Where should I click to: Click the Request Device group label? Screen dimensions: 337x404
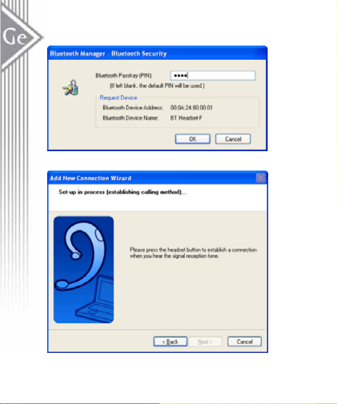tap(118, 98)
